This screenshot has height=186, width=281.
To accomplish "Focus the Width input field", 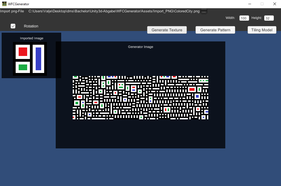I will (x=244, y=18).
